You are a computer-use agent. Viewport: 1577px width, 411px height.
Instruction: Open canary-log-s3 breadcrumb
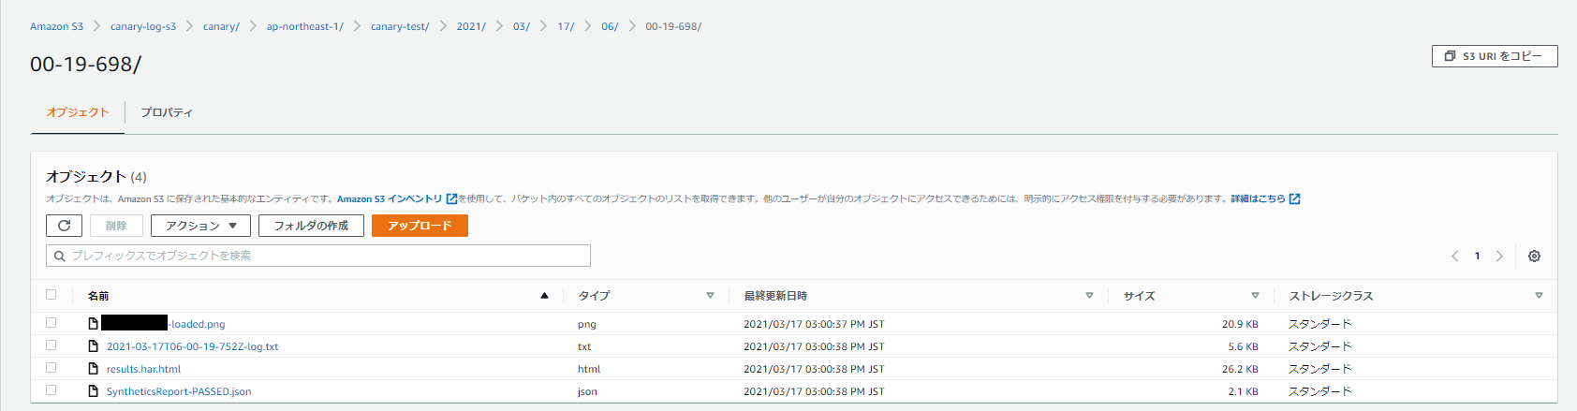click(143, 26)
